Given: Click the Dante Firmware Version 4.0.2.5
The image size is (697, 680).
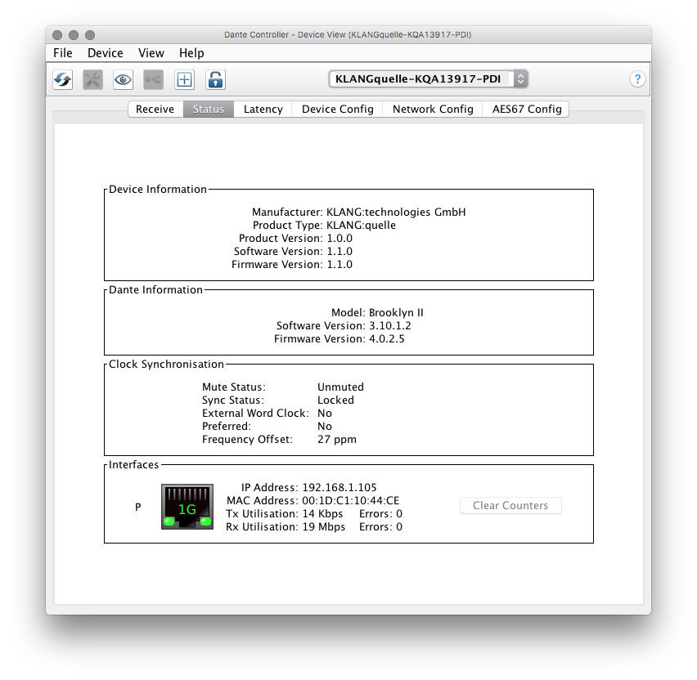Looking at the screenshot, I should coord(387,339).
